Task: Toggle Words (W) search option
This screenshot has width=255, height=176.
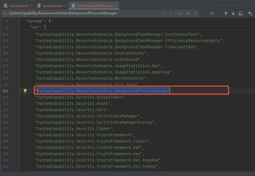Action: 188,13
